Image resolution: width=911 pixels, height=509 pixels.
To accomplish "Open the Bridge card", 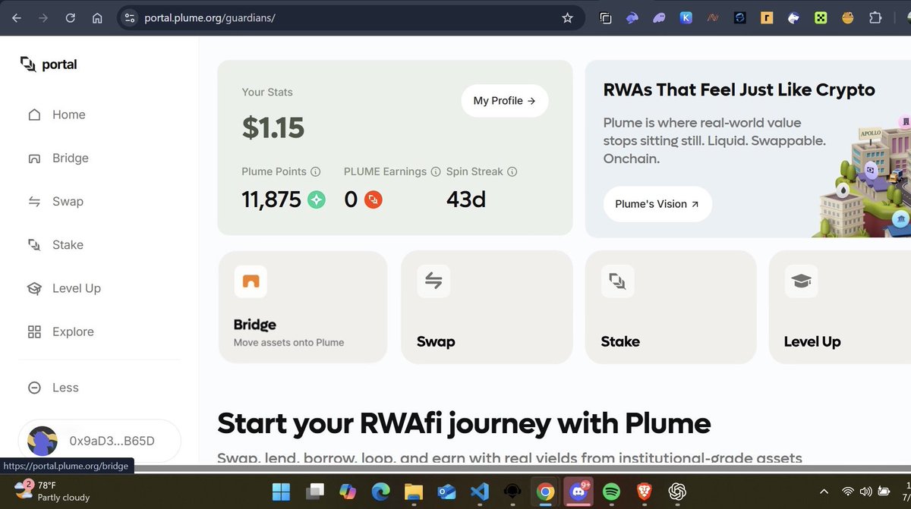I will coord(303,307).
